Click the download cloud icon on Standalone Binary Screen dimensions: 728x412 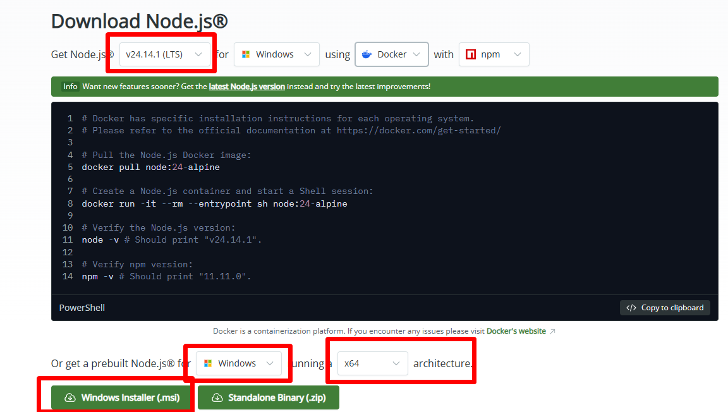pyautogui.click(x=217, y=397)
